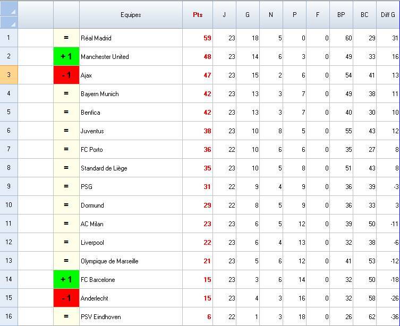Click the BC column header

pos(364,15)
